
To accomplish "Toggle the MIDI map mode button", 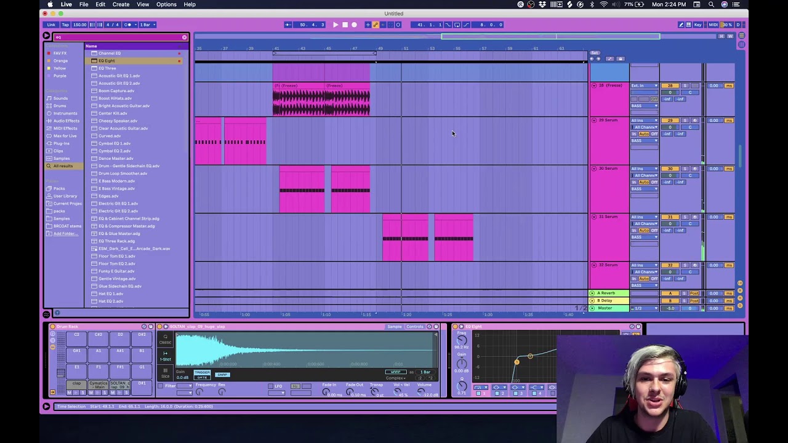I will click(x=713, y=25).
